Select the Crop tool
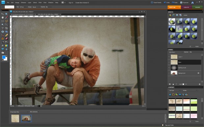Viewport: 204px width, 127px height. tap(6, 28)
